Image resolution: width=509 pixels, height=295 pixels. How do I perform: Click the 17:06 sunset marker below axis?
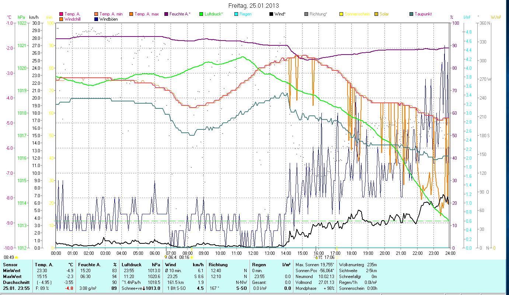(329, 257)
